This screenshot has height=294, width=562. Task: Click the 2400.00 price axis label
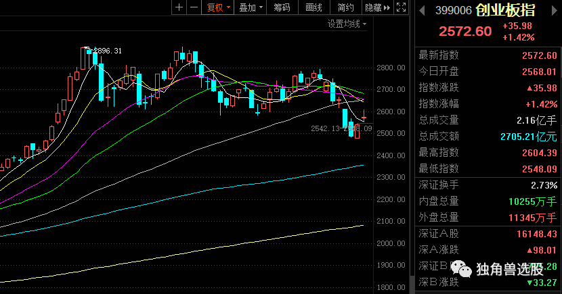[391, 155]
